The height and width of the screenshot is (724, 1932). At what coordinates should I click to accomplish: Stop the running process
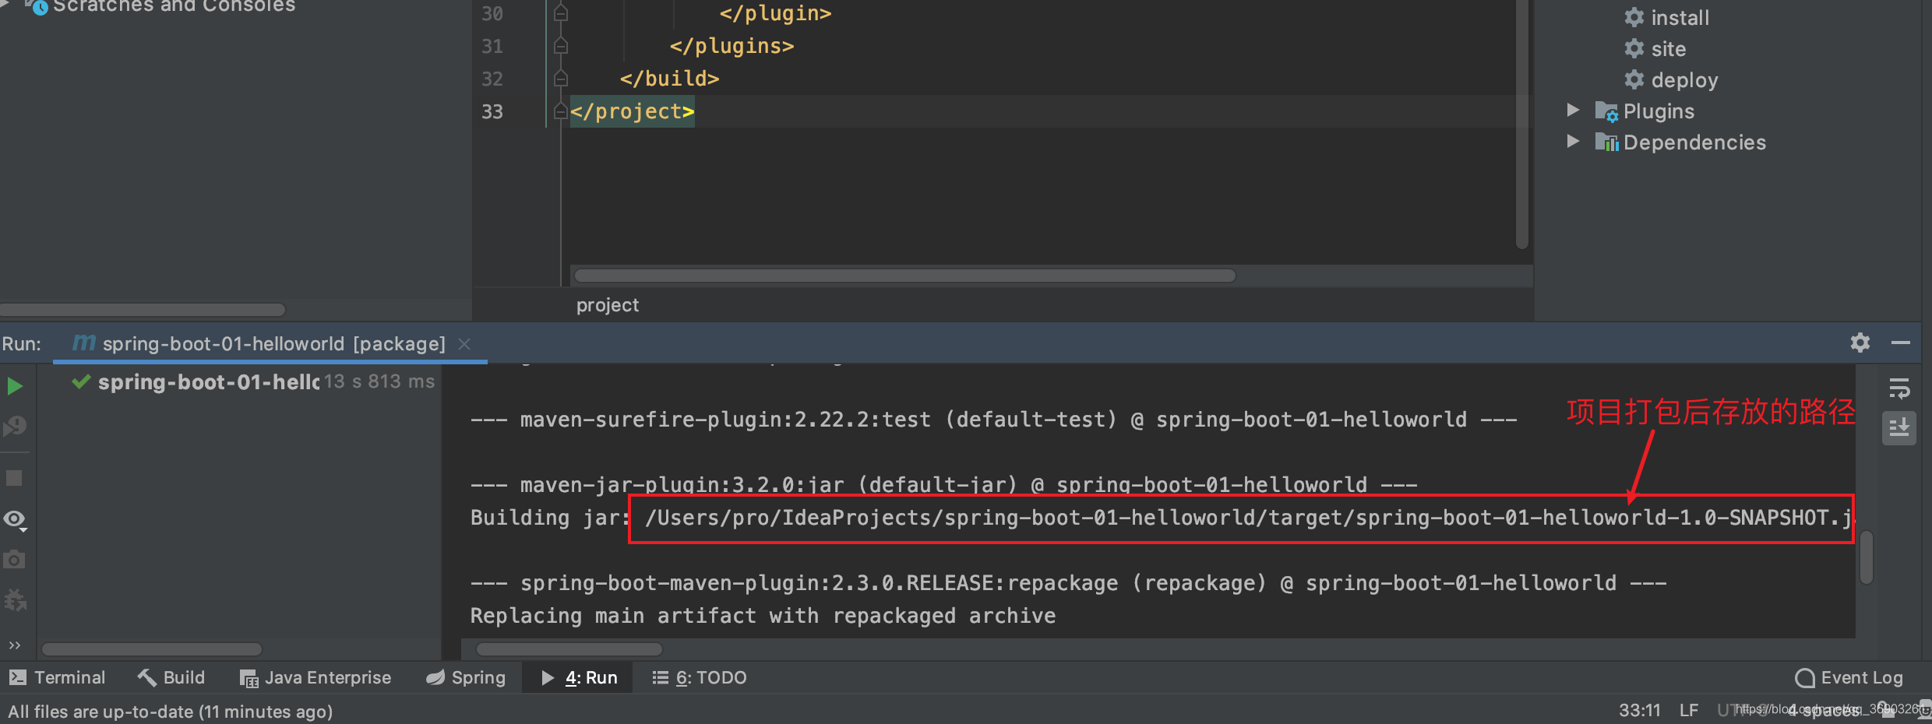tap(14, 478)
